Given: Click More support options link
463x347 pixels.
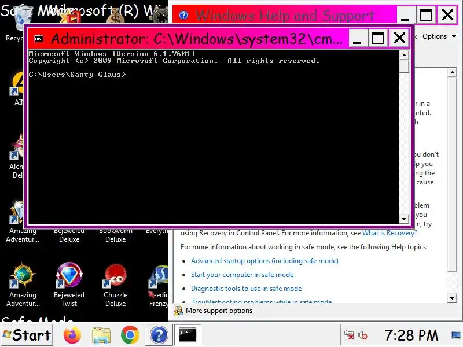Looking at the screenshot, I should 219,311.
